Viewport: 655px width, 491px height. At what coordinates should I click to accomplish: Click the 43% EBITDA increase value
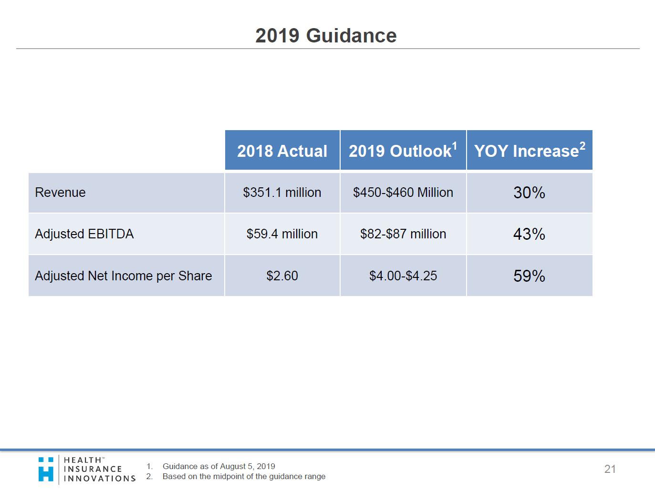529,234
